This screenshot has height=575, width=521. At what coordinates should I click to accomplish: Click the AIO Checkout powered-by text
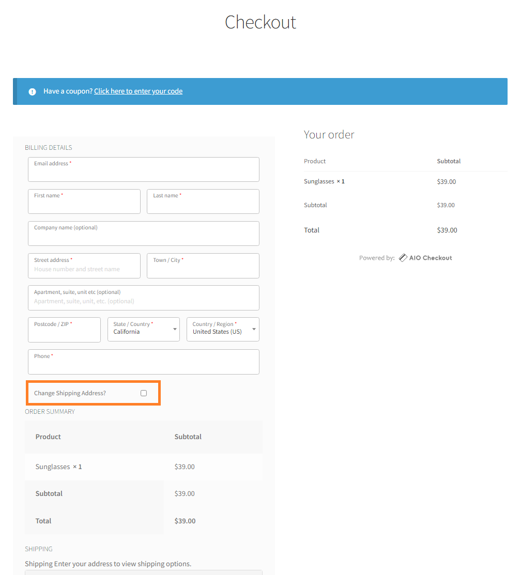click(431, 258)
